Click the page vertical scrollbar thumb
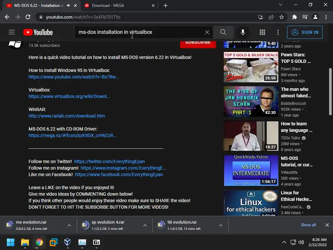 pyautogui.click(x=330, y=91)
